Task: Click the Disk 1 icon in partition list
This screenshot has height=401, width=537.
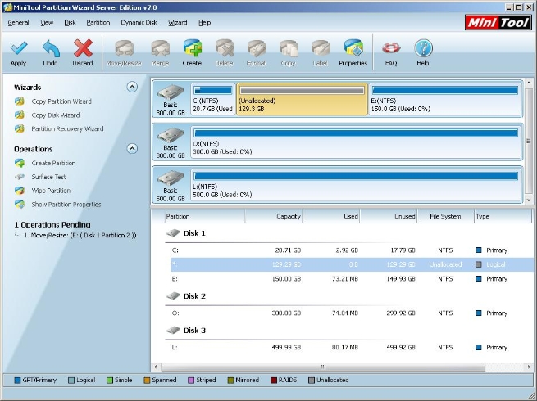Action: (x=173, y=233)
